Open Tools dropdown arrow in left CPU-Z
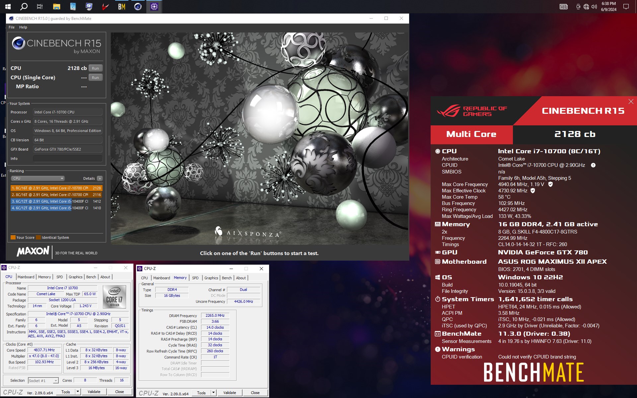637x398 pixels. click(x=78, y=392)
